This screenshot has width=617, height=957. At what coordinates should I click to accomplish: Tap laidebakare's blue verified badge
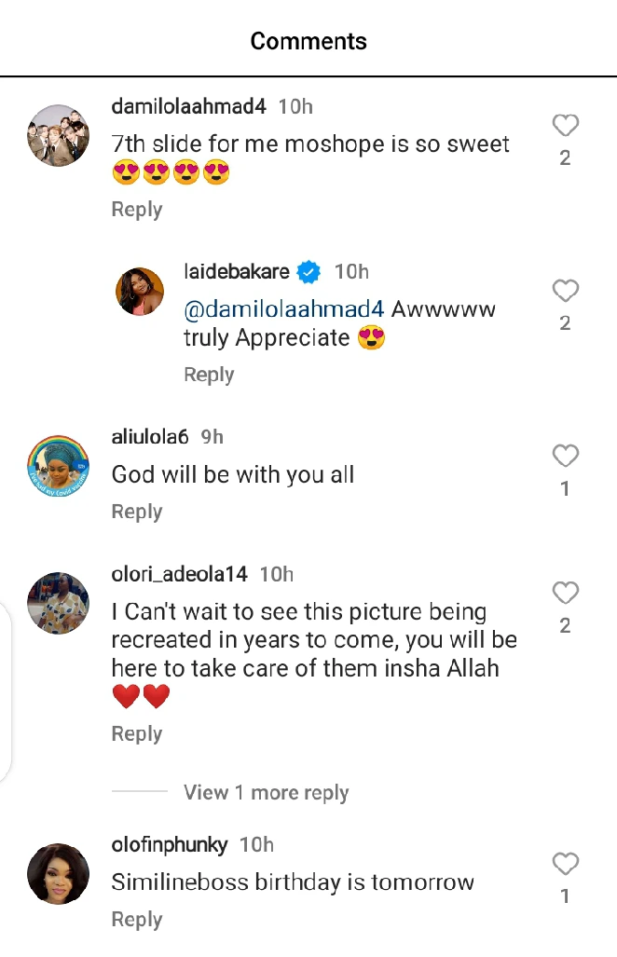[x=308, y=272]
